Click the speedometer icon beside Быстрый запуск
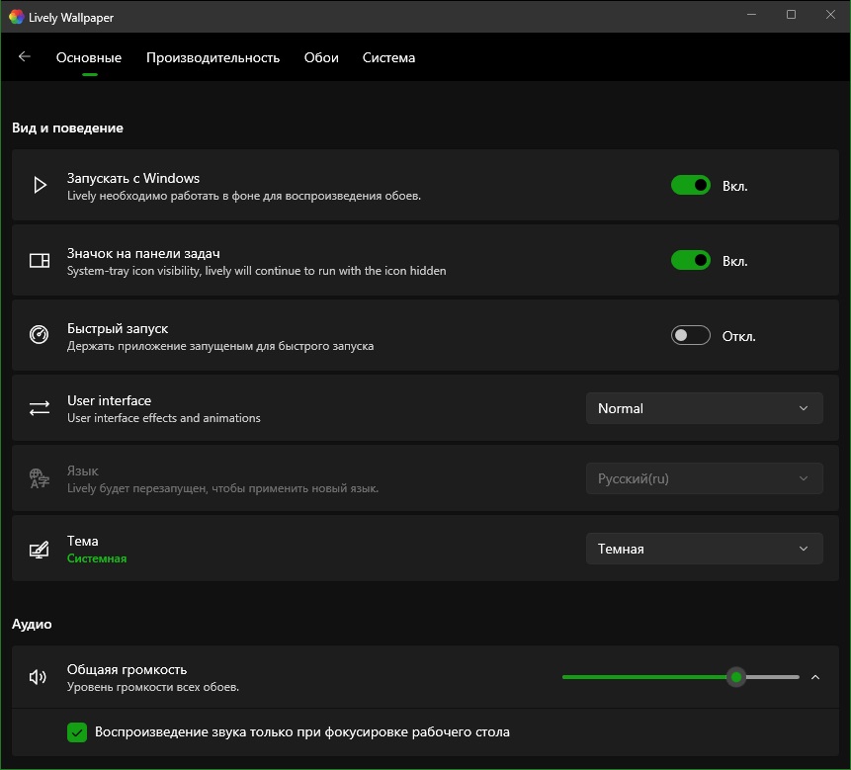The image size is (851, 770). (x=40, y=335)
